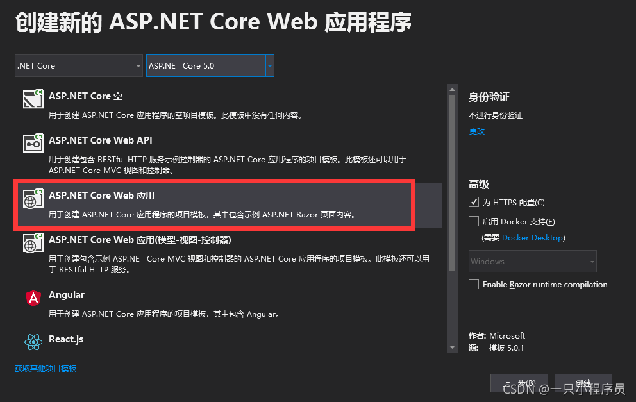Select the React.js template title

pyautogui.click(x=66, y=339)
